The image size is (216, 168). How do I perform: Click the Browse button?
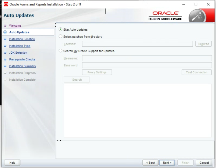(x=204, y=44)
